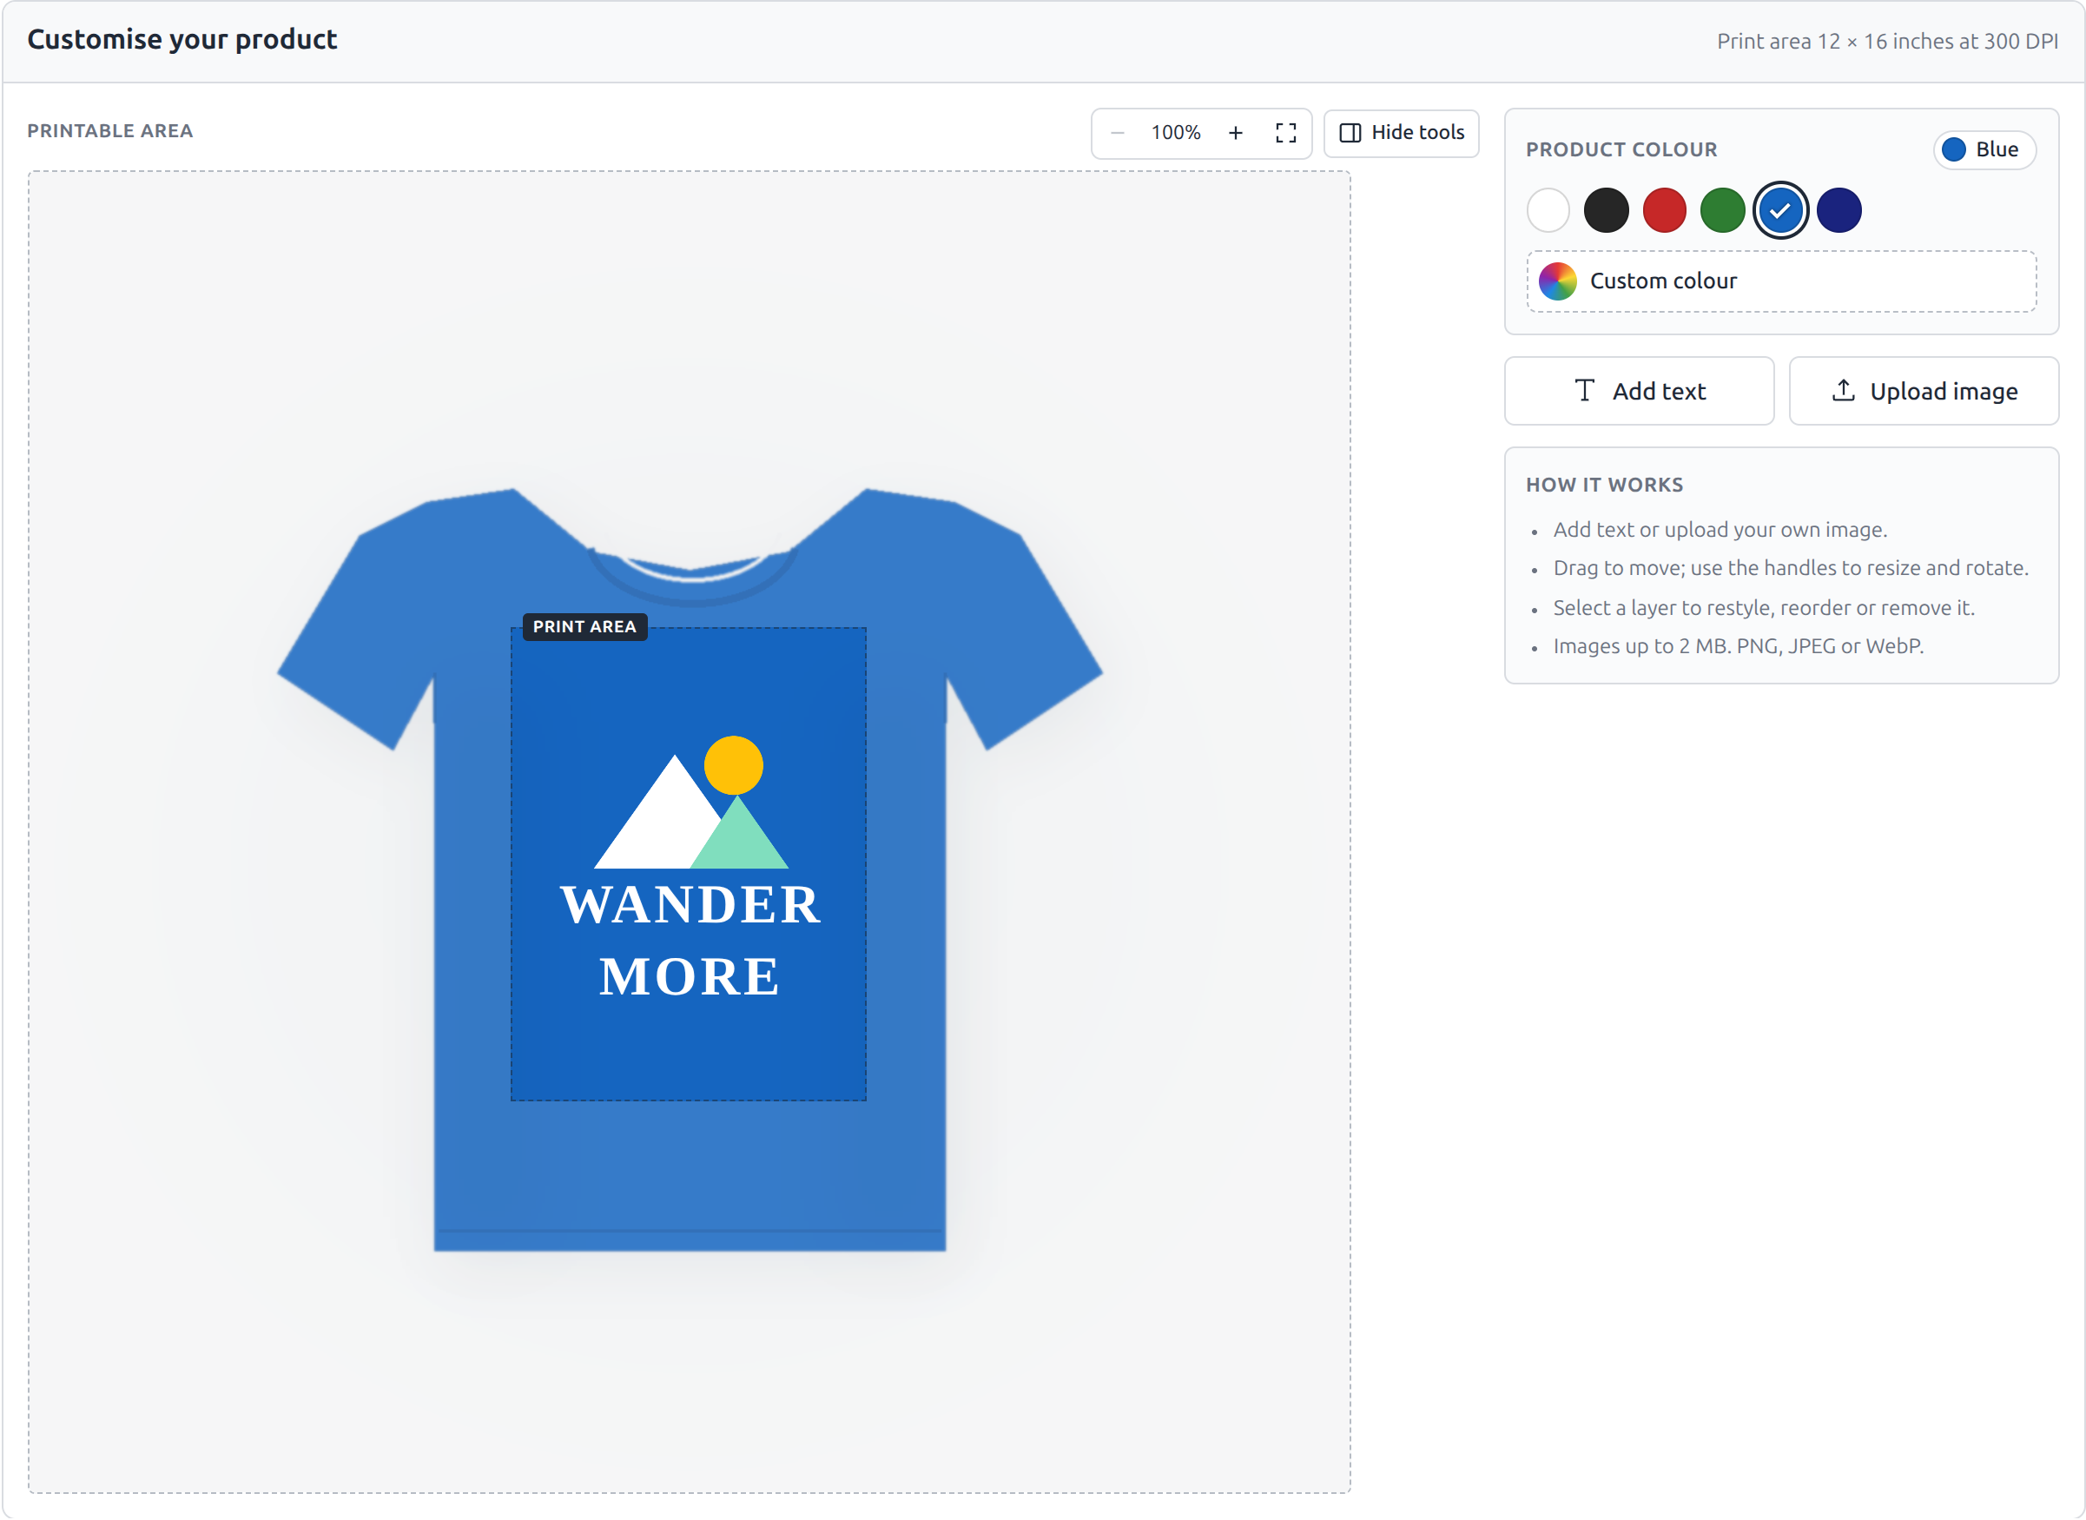Click the PRINTABLE AREA heading
The width and height of the screenshot is (2086, 1520).
pos(109,130)
